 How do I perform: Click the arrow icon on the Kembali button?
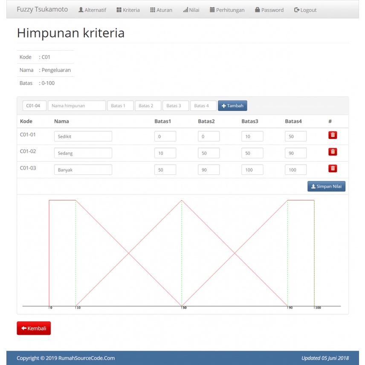tap(23, 328)
